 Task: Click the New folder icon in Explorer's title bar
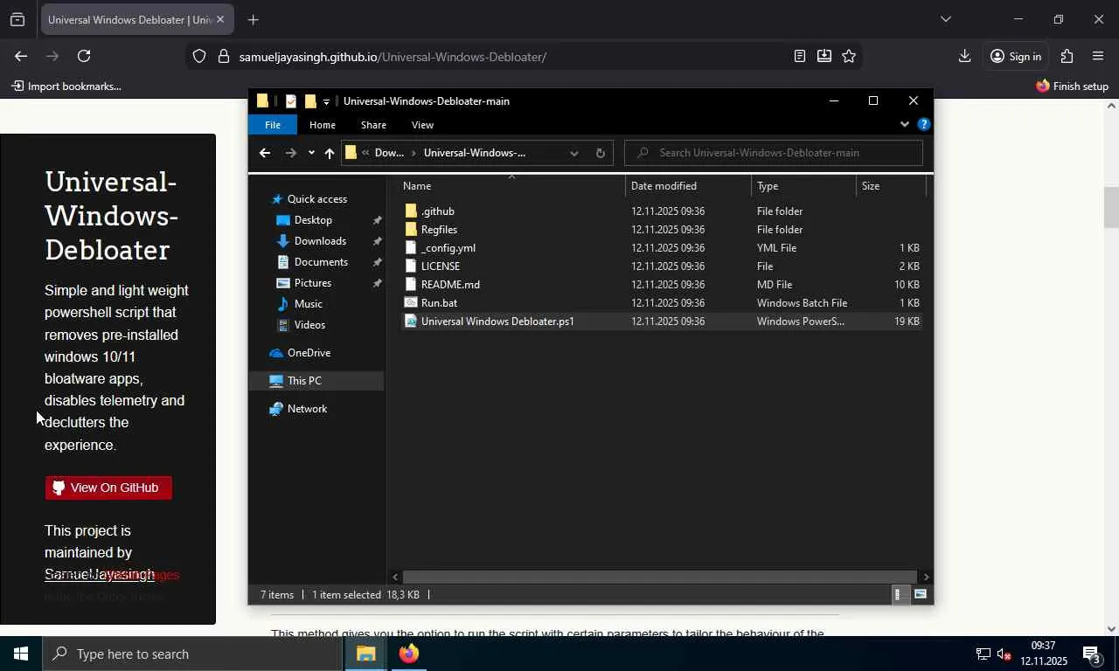(x=310, y=101)
